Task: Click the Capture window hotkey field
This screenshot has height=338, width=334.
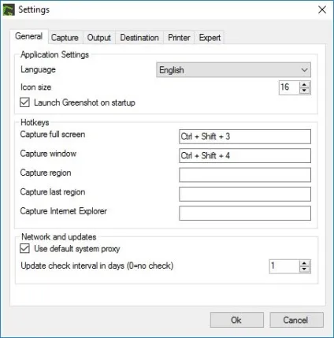Action: [245, 155]
